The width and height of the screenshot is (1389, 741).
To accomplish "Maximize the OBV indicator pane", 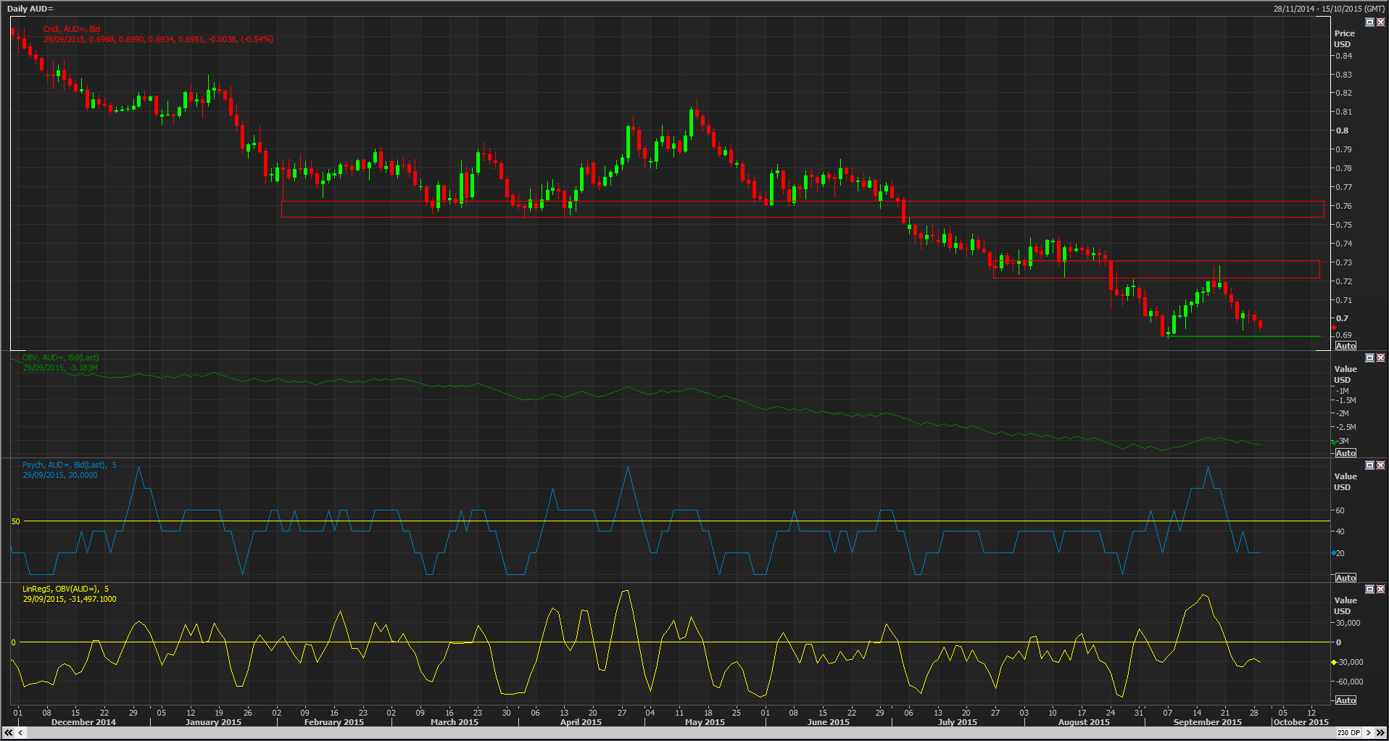I will [x=1369, y=358].
